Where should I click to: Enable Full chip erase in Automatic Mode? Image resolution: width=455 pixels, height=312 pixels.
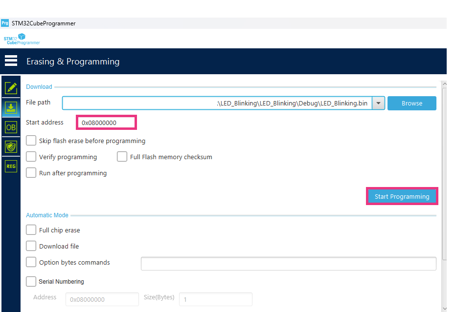[x=31, y=230]
